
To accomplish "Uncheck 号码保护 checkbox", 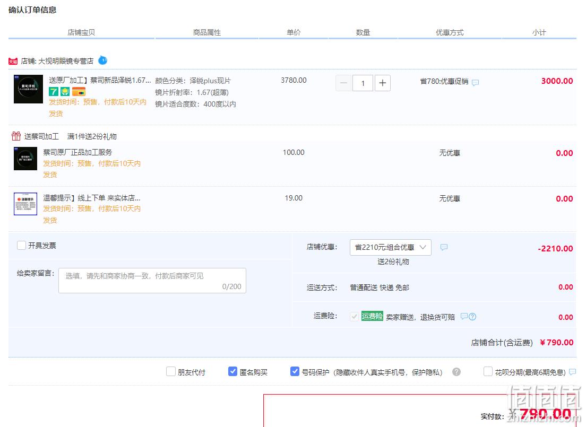I will pyautogui.click(x=295, y=371).
